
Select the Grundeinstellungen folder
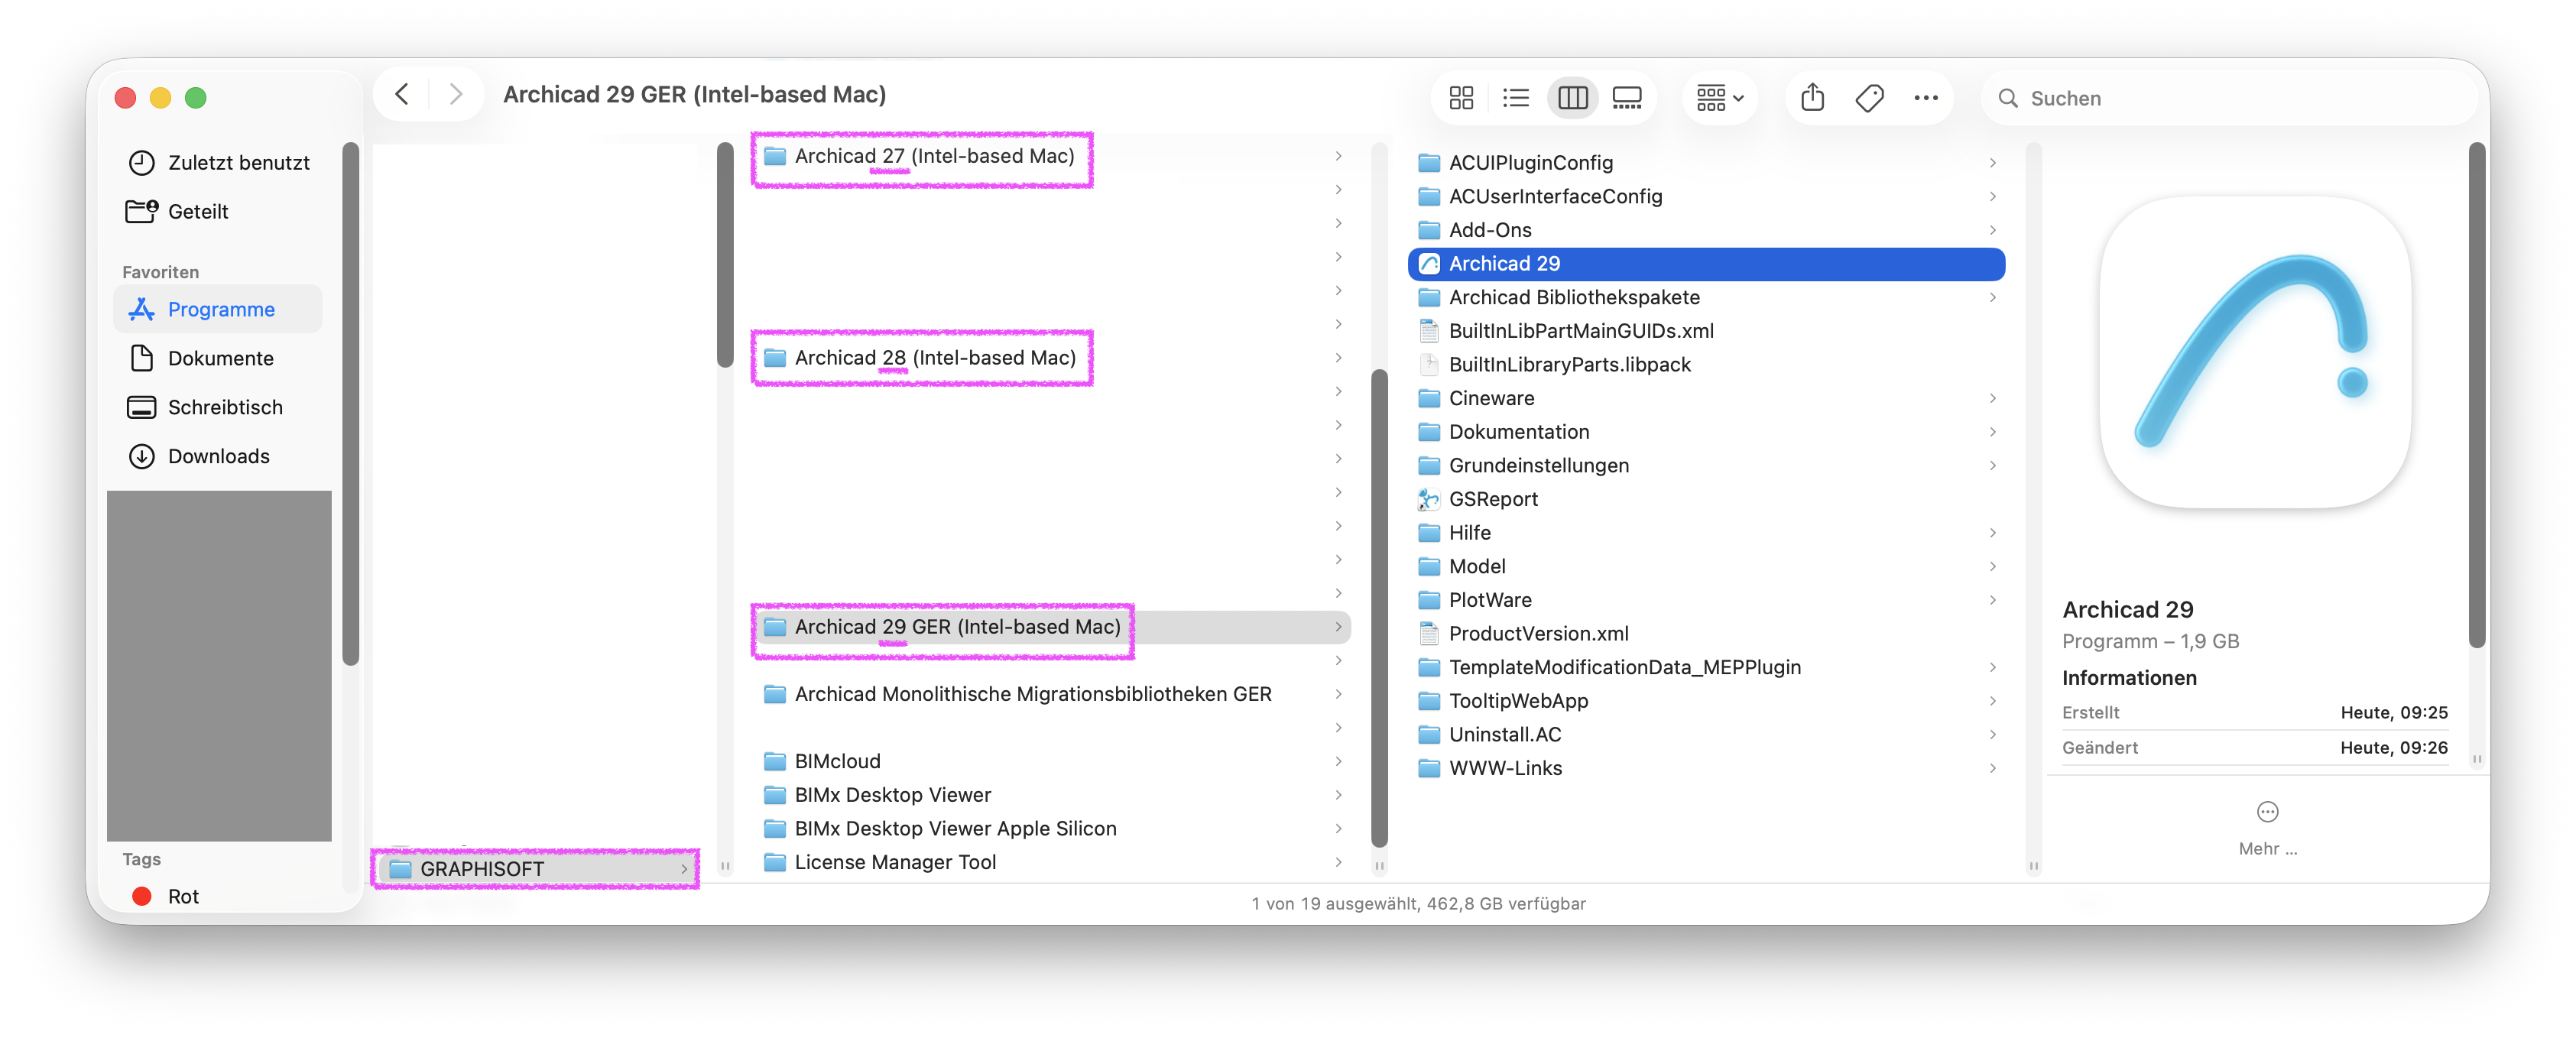1706,466
